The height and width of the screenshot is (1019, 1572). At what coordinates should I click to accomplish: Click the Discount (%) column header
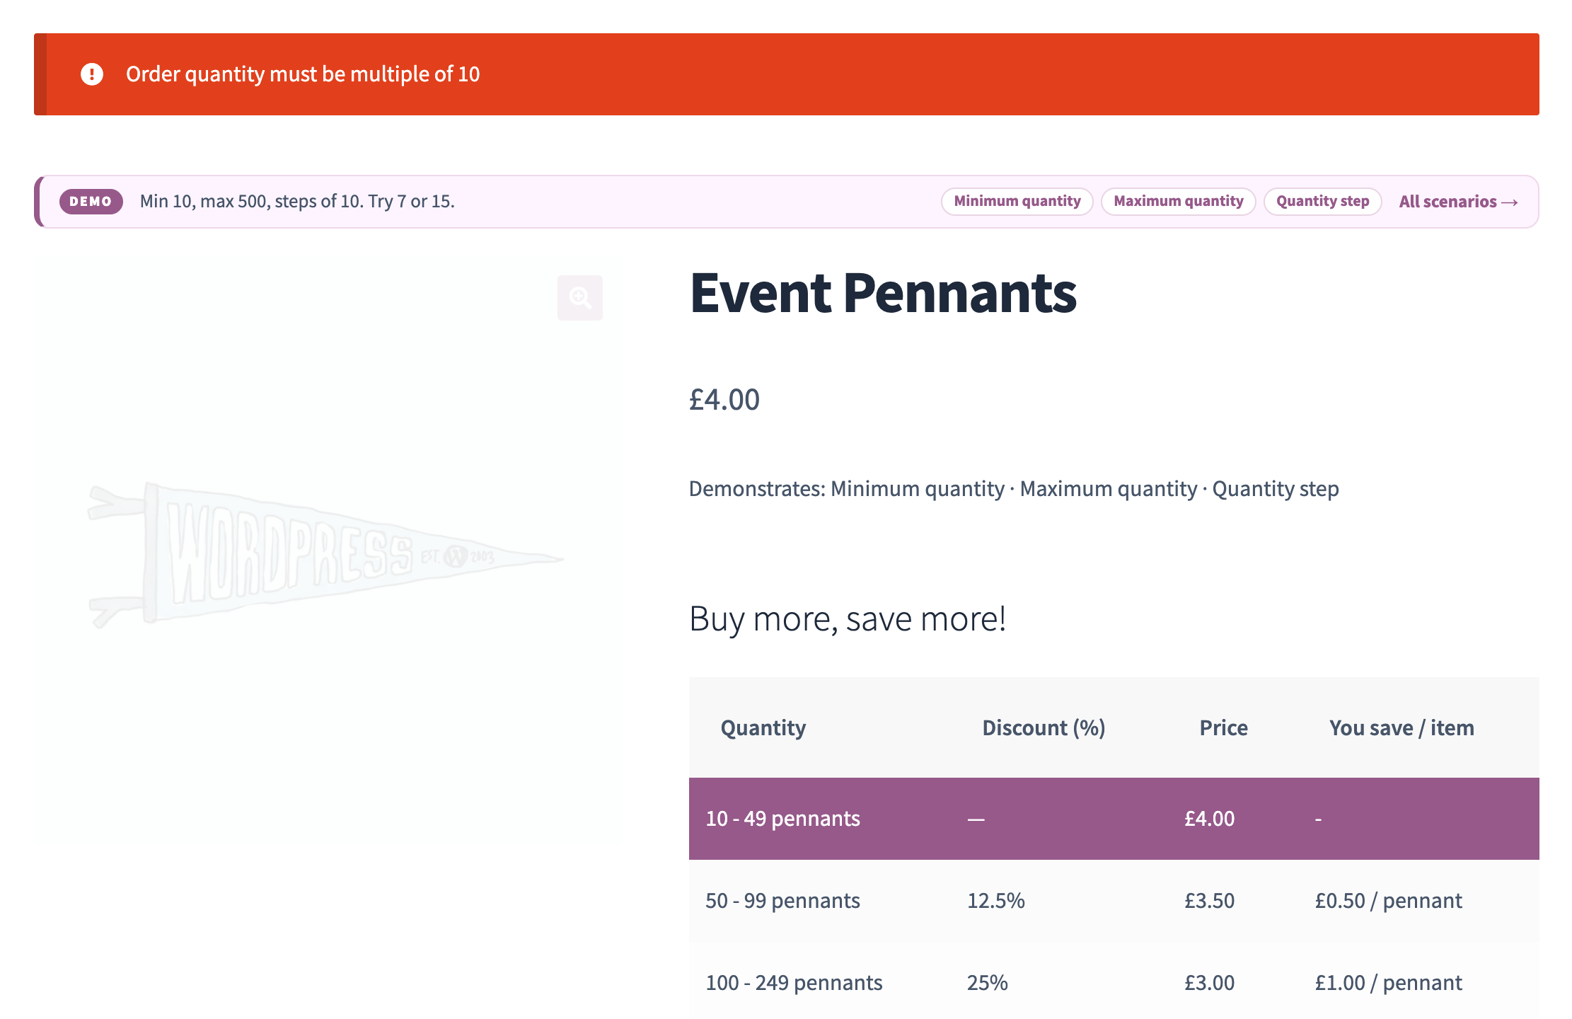[x=1044, y=728]
